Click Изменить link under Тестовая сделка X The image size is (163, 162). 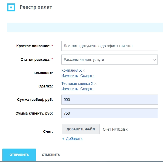tap(70, 89)
